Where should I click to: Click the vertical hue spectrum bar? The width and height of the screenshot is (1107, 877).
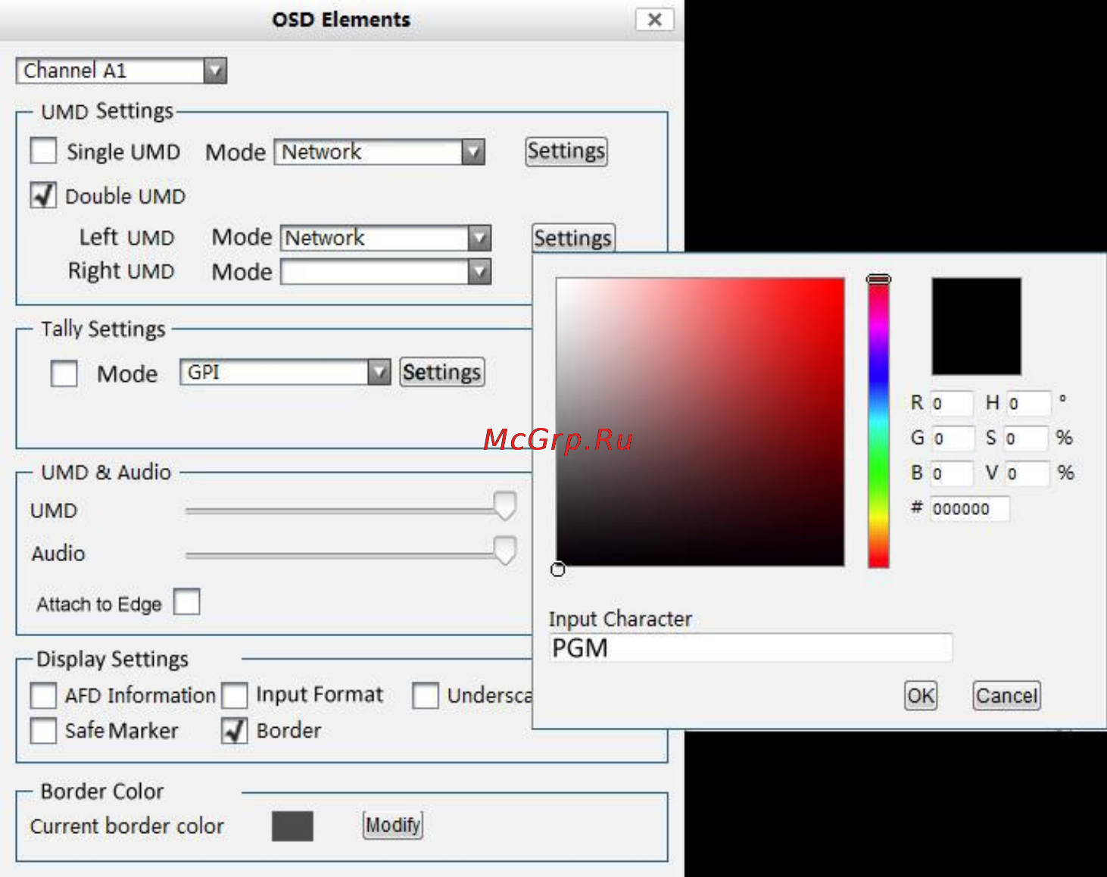[878, 423]
